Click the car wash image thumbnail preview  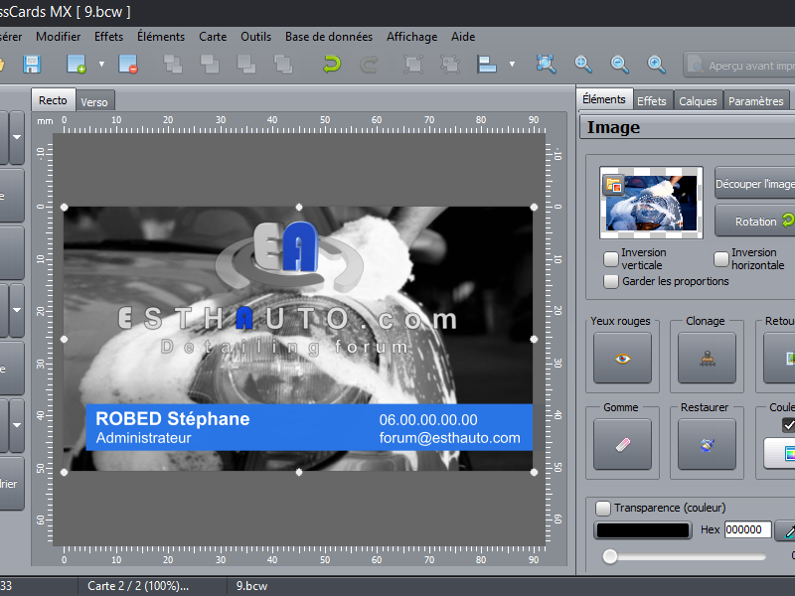pos(652,203)
